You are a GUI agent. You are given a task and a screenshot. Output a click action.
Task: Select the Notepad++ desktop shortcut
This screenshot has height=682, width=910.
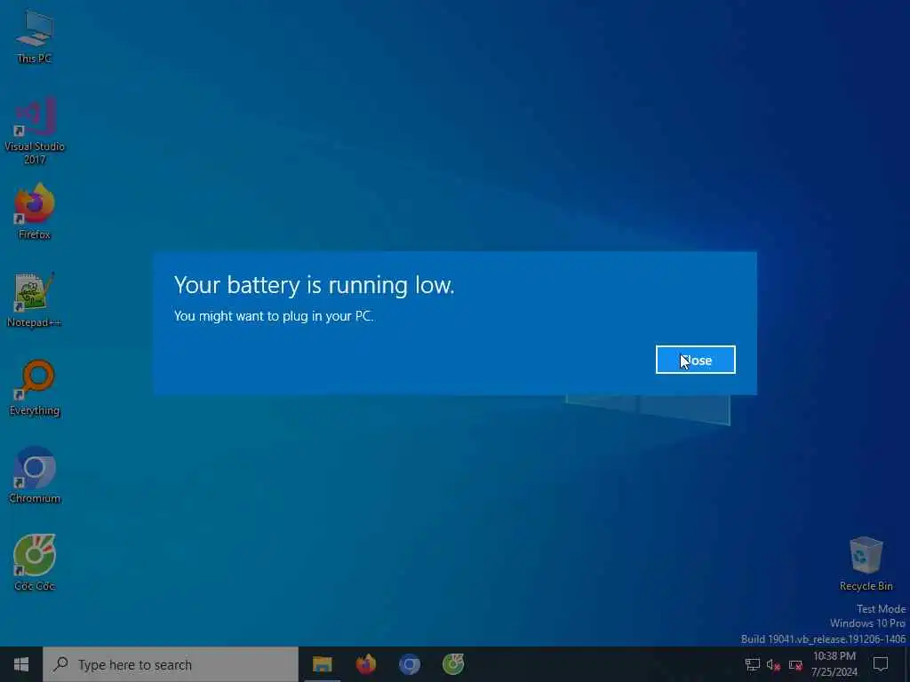point(35,300)
